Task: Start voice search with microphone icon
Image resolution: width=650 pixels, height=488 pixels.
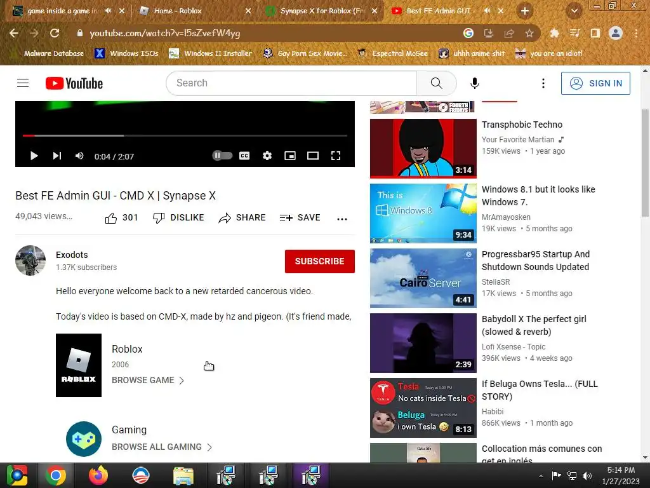Action: click(x=475, y=83)
